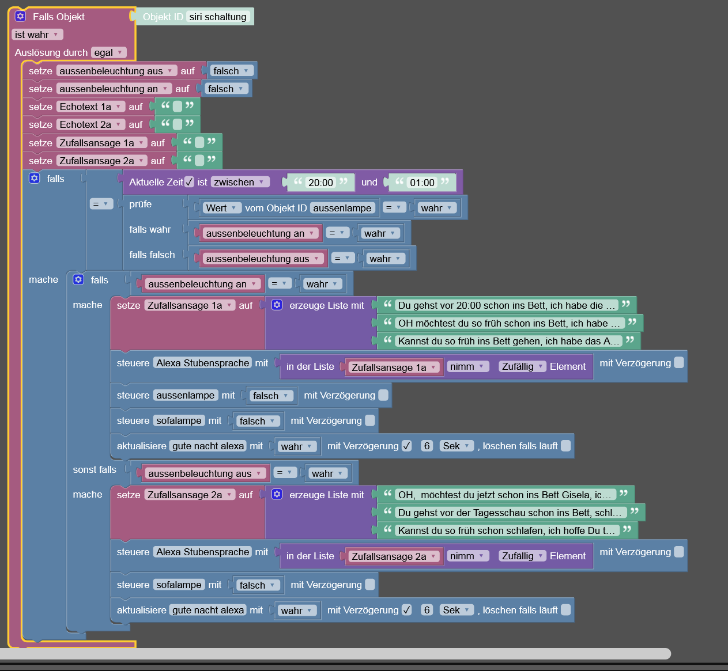The image size is (728, 671).
Task: Toggle löschen falls läuft on second gute nacht alexa
Action: (566, 610)
